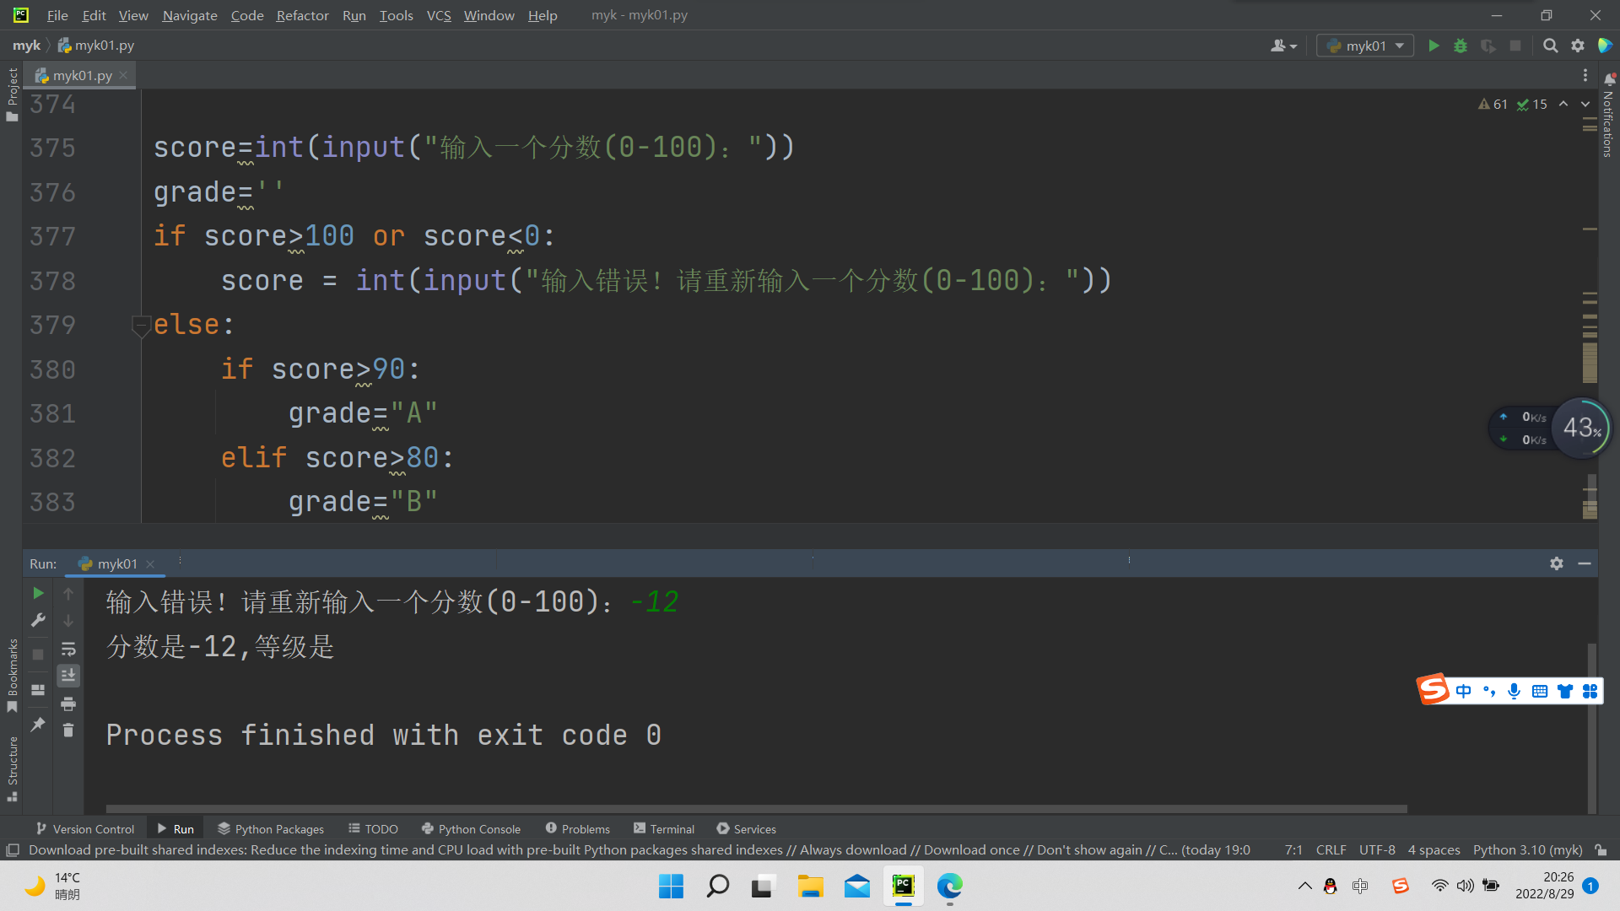Click the 61 warnings indicator

(x=1493, y=105)
